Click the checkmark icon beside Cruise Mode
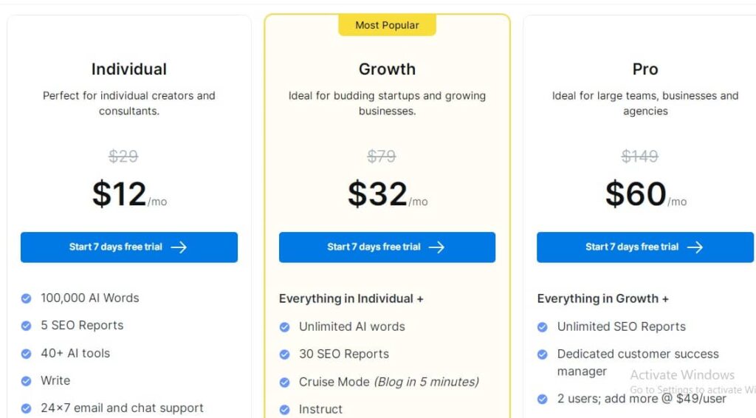The width and height of the screenshot is (756, 418). (x=285, y=383)
